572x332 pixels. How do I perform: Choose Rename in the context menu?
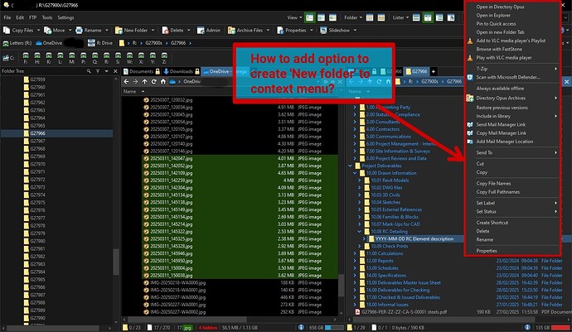click(485, 239)
